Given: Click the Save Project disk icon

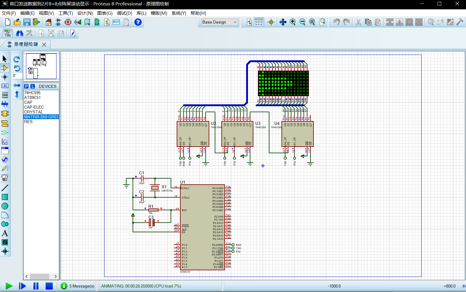Looking at the screenshot, I should coord(27,22).
